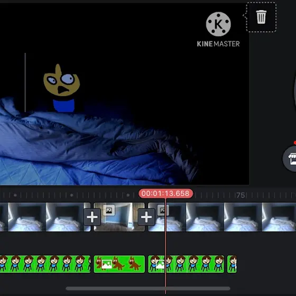Add transition before the room clip
296x296 pixels.
tap(92, 217)
